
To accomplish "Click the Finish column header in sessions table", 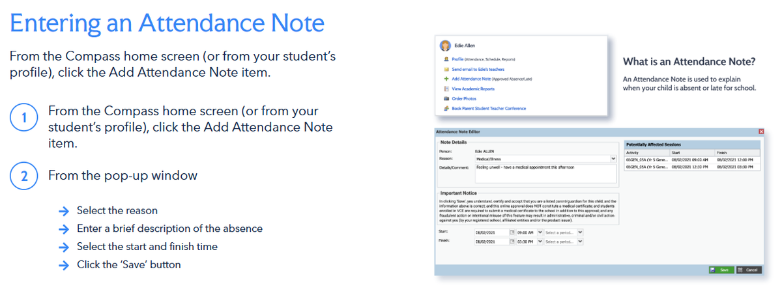I will 737,152.
